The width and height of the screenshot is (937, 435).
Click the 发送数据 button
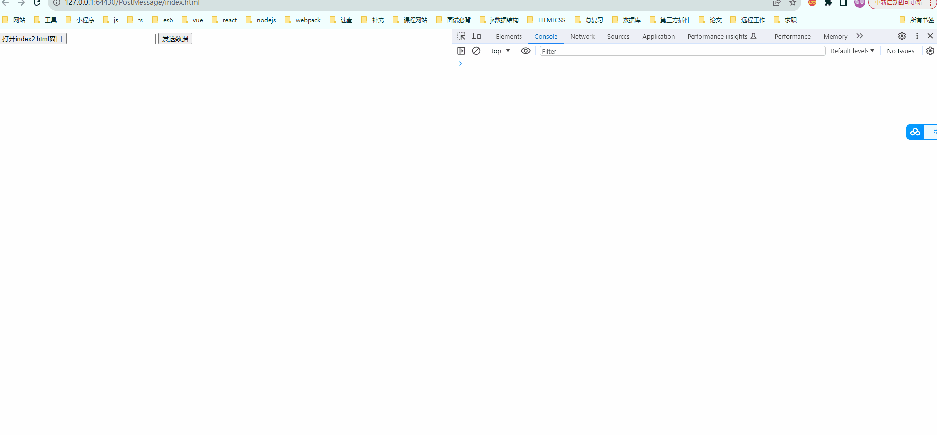175,39
